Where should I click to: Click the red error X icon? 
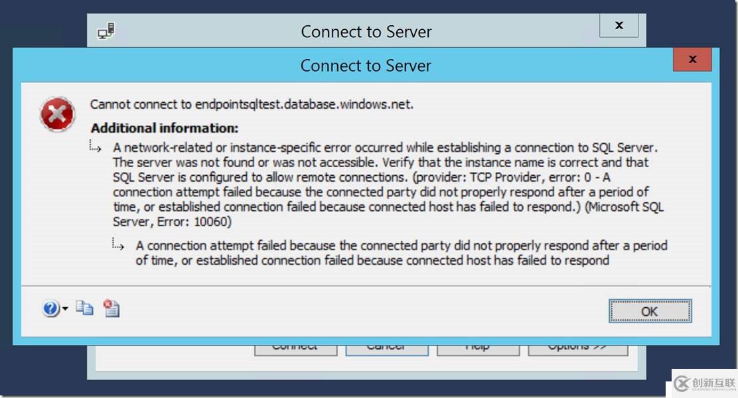(57, 113)
